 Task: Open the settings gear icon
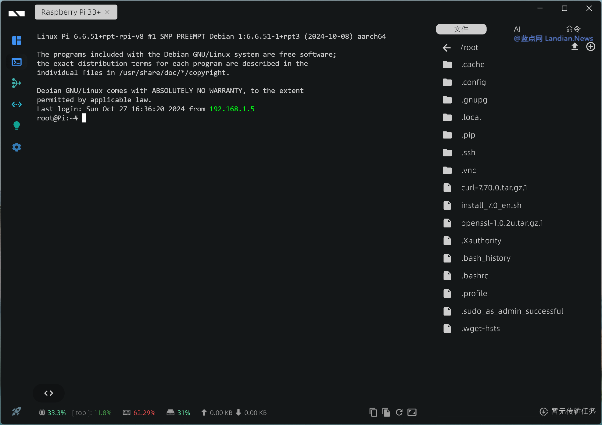pyautogui.click(x=16, y=147)
